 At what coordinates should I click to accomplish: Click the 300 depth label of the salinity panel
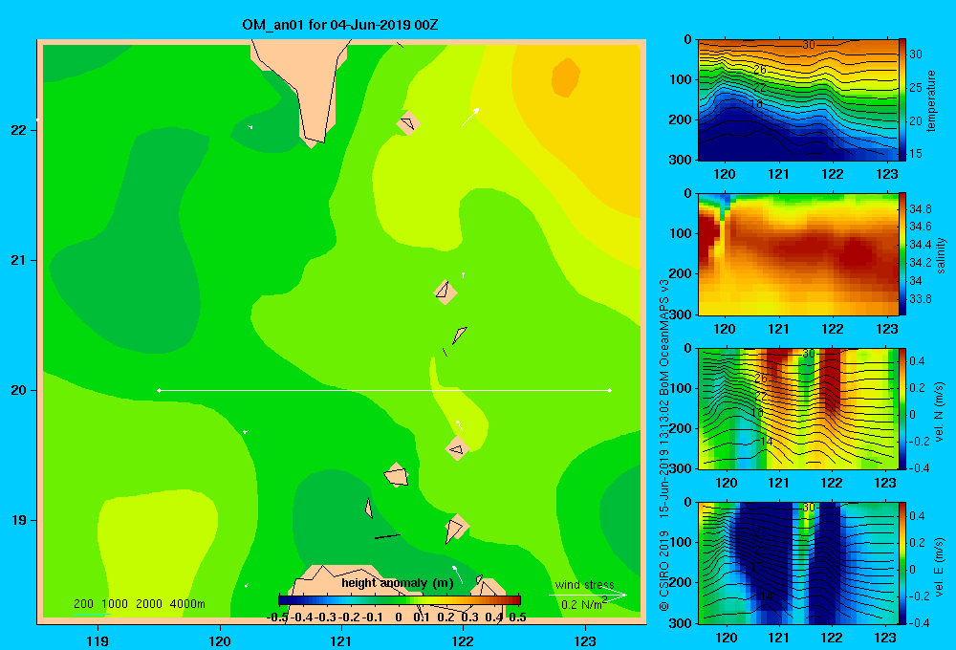click(x=681, y=314)
